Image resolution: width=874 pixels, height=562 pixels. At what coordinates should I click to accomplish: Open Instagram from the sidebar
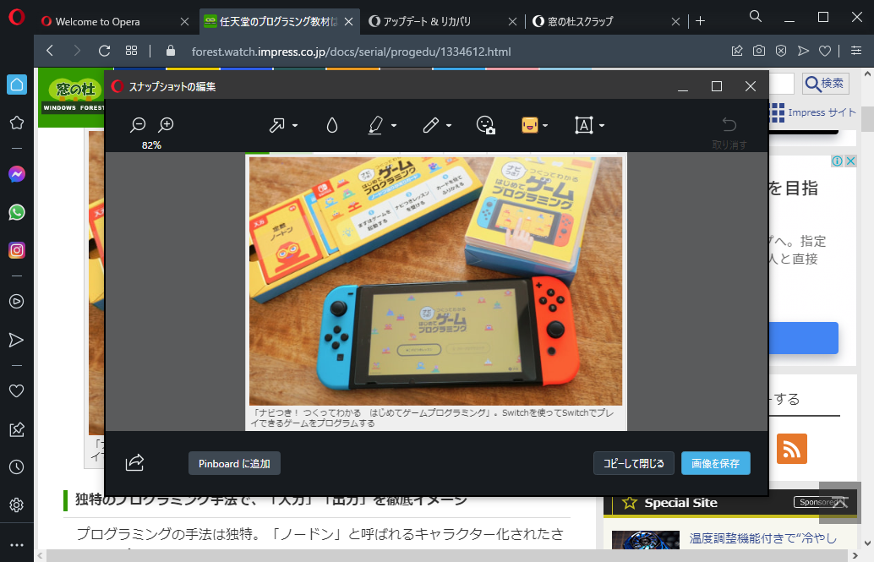(17, 250)
